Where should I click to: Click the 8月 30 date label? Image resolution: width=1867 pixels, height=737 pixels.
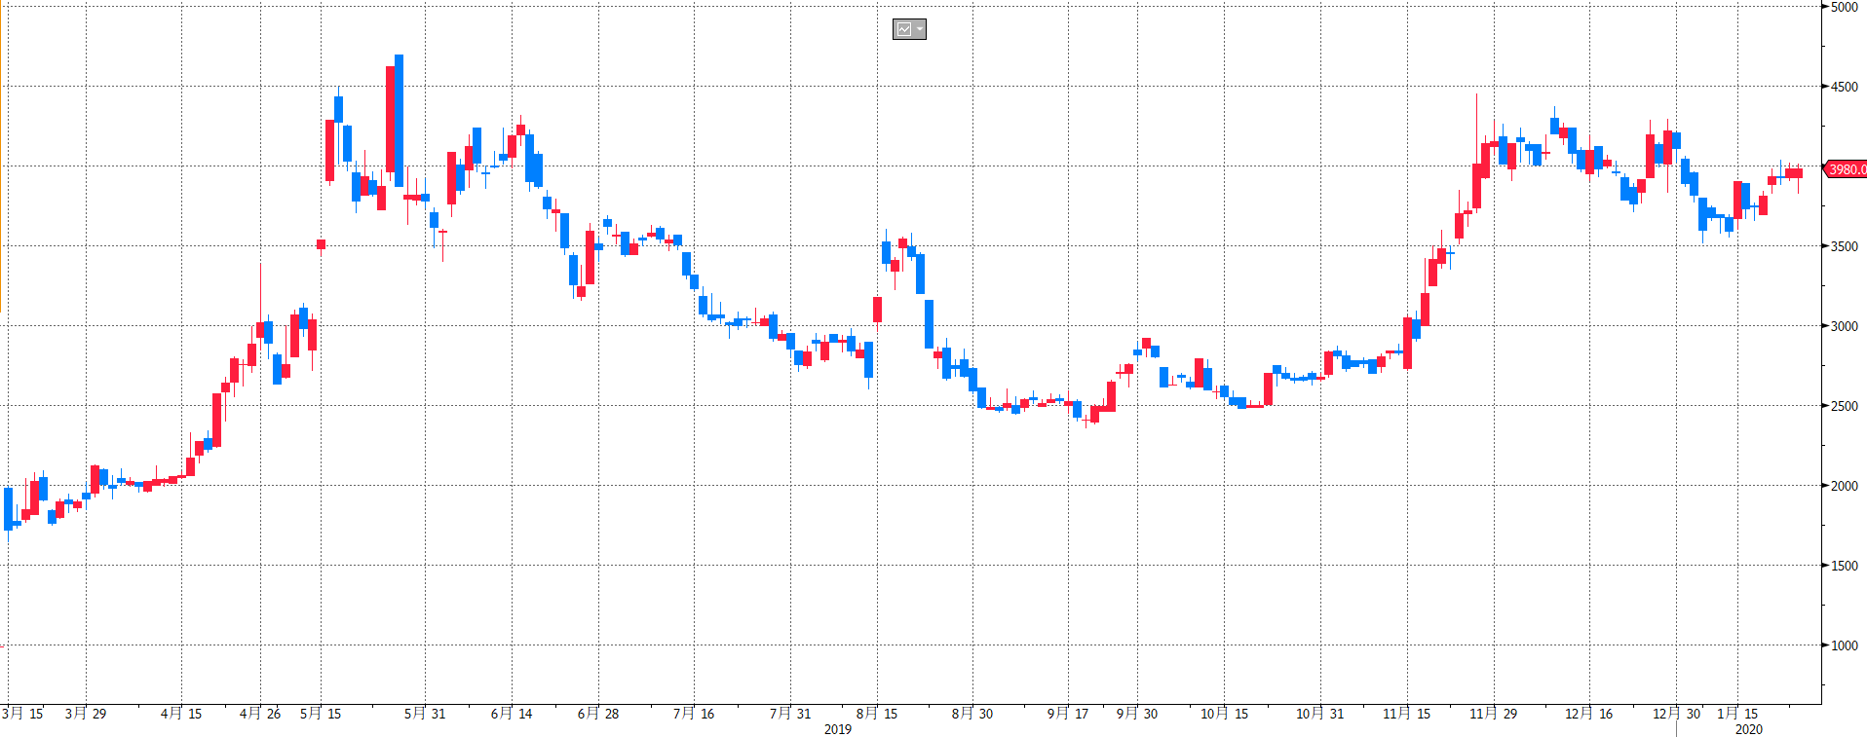pyautogui.click(x=972, y=714)
